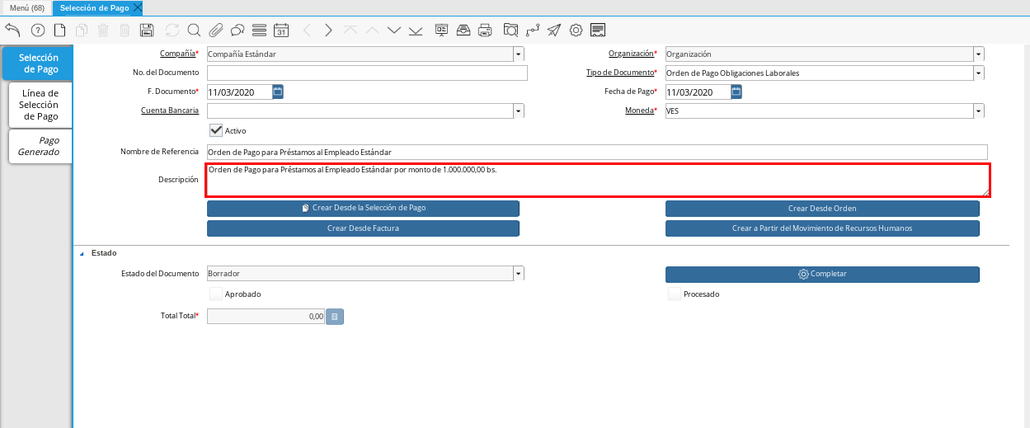Image resolution: width=1030 pixels, height=428 pixels.
Task: Go to next record chevron arrow
Action: [328, 31]
